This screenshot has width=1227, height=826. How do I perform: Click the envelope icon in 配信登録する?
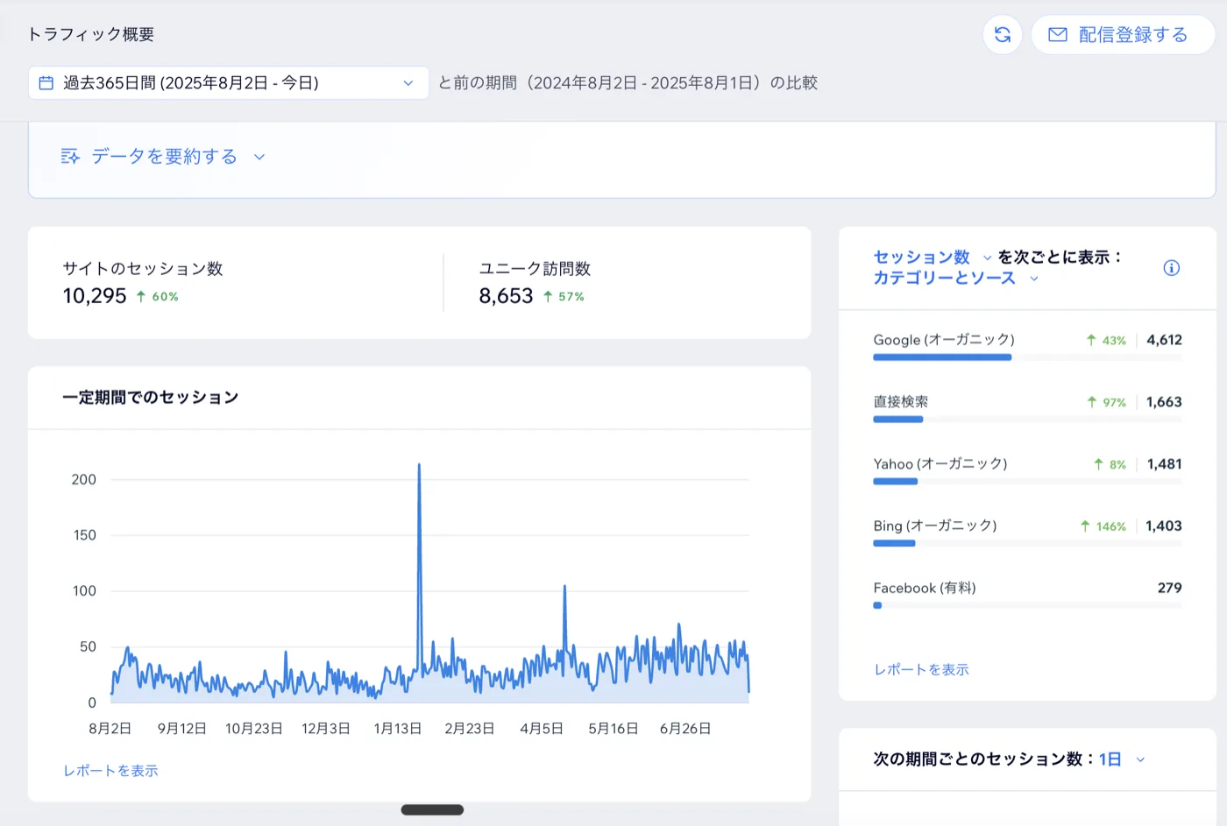tap(1058, 35)
